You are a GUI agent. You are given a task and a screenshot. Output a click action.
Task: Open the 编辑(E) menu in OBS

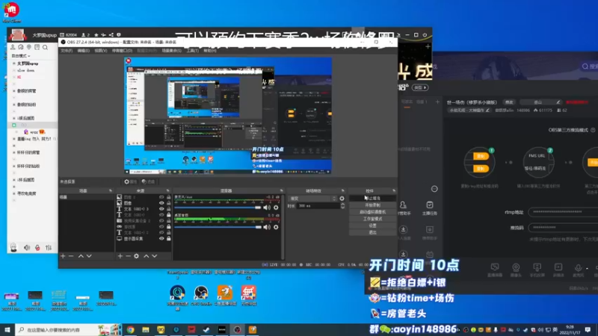[x=84, y=51]
